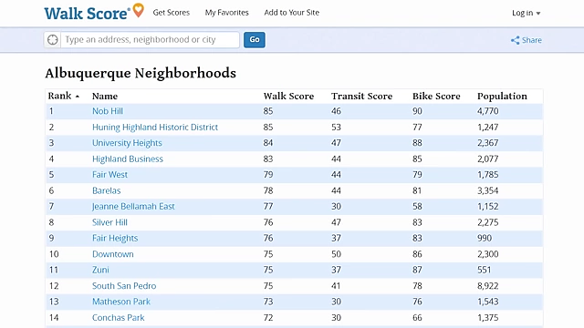Sort by the Population column header

tap(502, 97)
